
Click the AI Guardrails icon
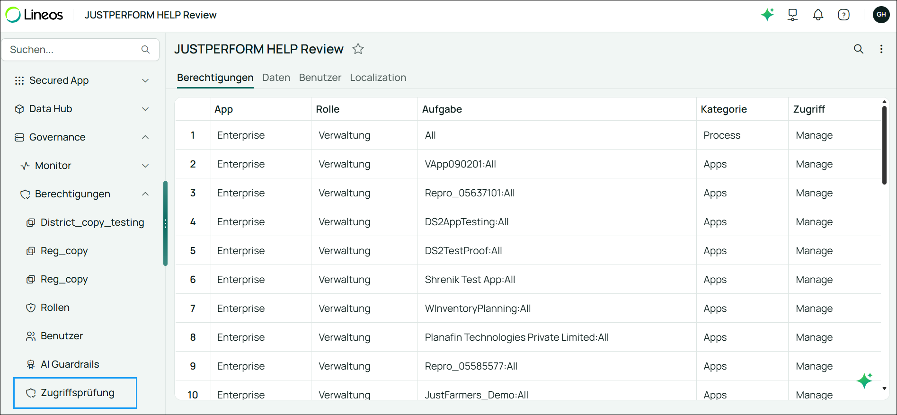coord(31,364)
